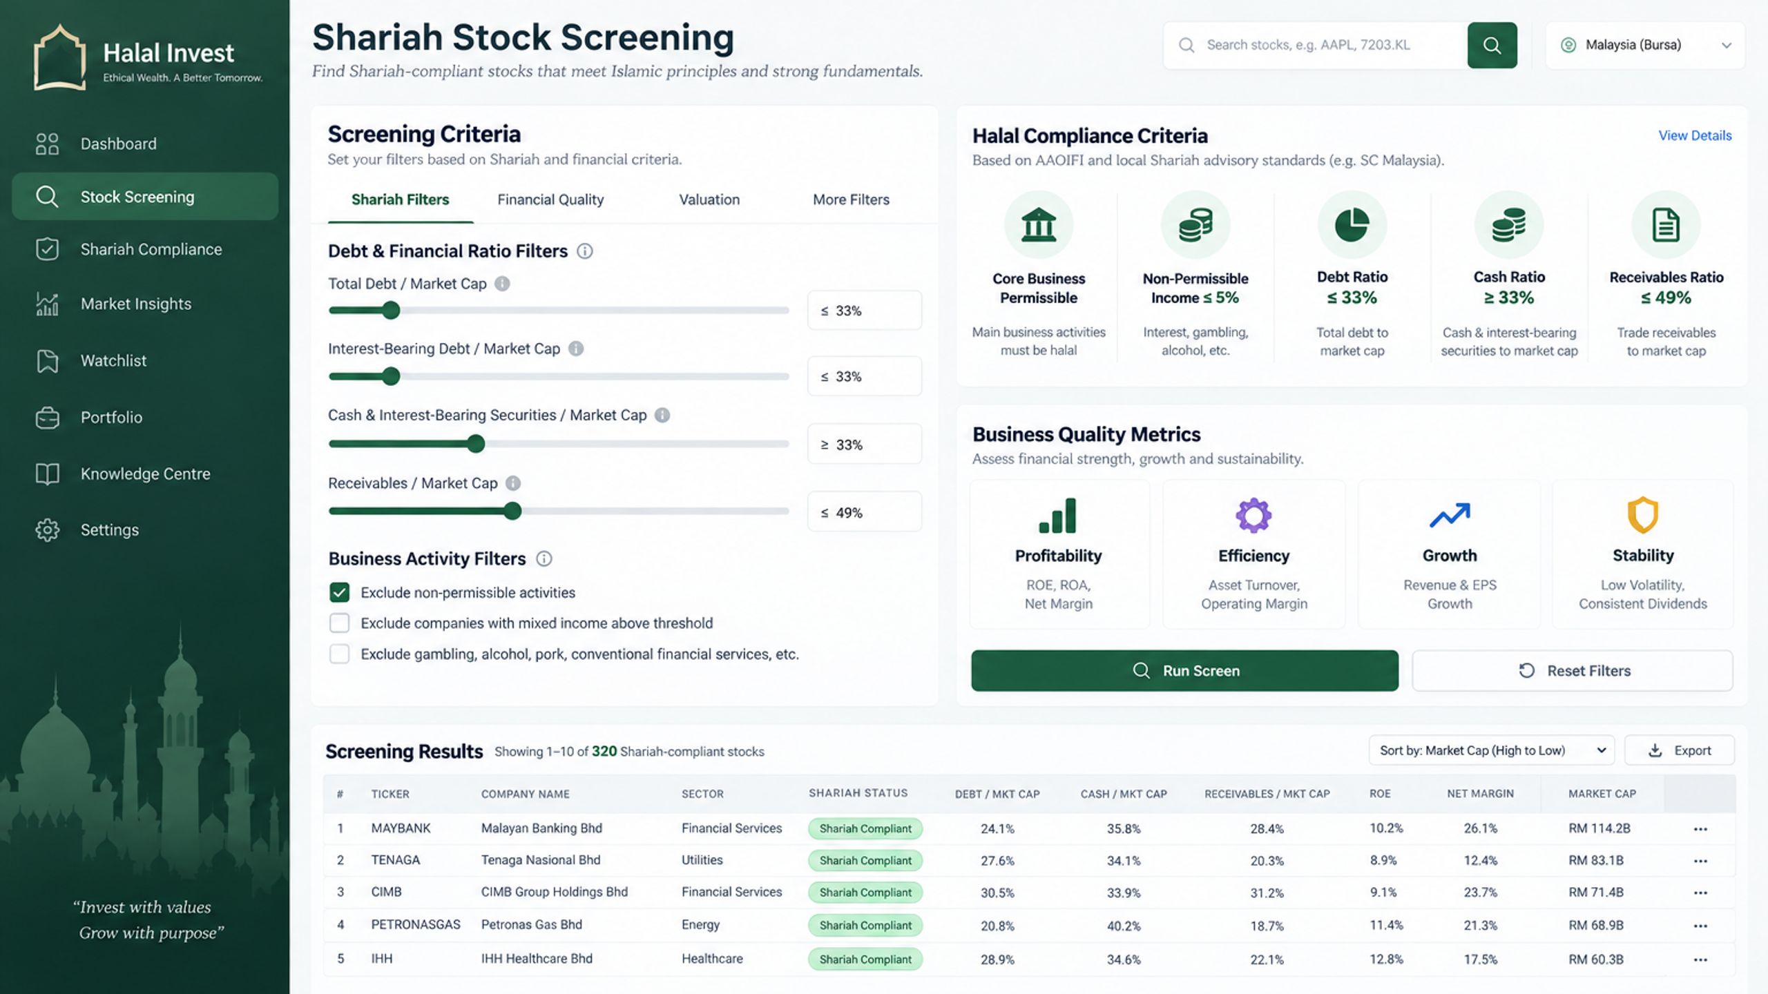Open Settings gear in sidebar
Screen dimensions: 1768x994
[x=145, y=529]
